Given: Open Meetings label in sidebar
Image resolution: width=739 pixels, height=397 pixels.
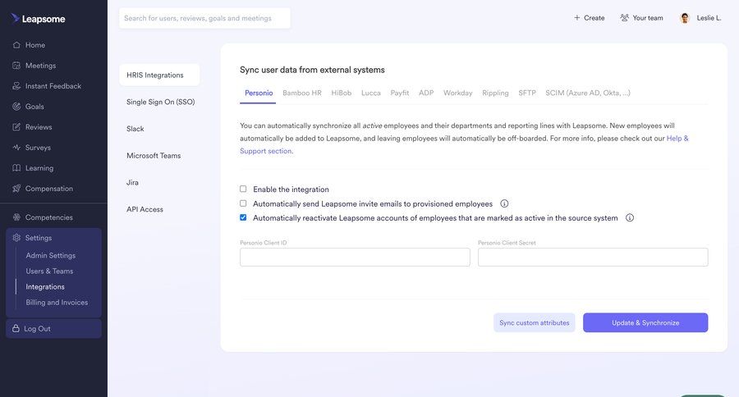Looking at the screenshot, I should (x=40, y=66).
